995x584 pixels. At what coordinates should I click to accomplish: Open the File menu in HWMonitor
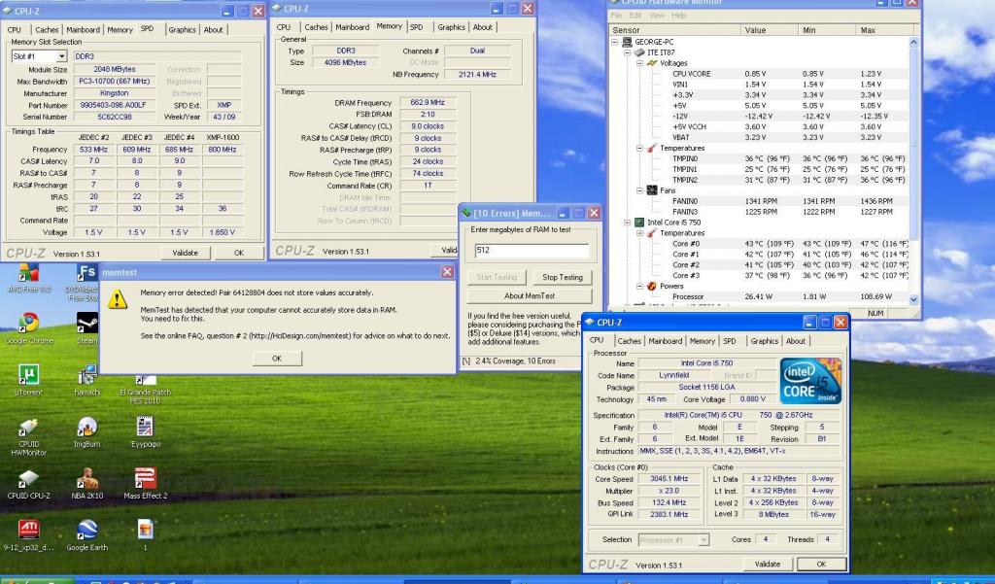coord(616,16)
